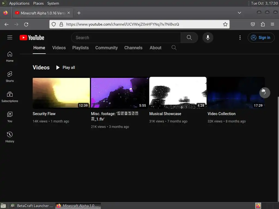Focus the YouTube search field

pos(126,38)
